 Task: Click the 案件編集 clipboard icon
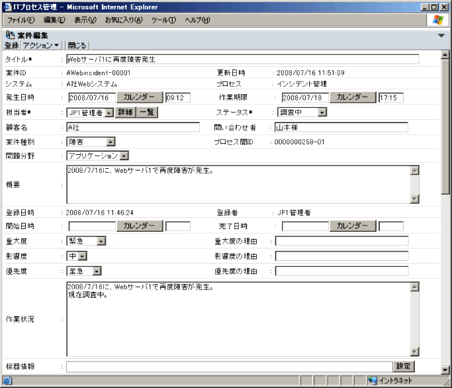point(10,35)
